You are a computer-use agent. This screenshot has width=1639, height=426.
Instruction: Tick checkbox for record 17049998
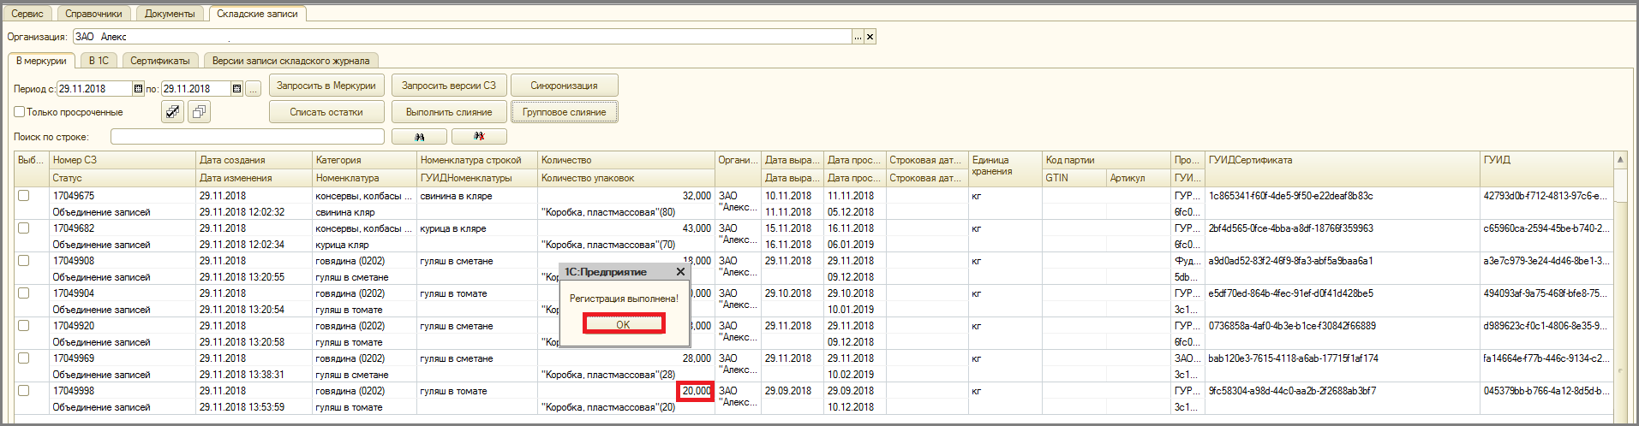pos(24,391)
